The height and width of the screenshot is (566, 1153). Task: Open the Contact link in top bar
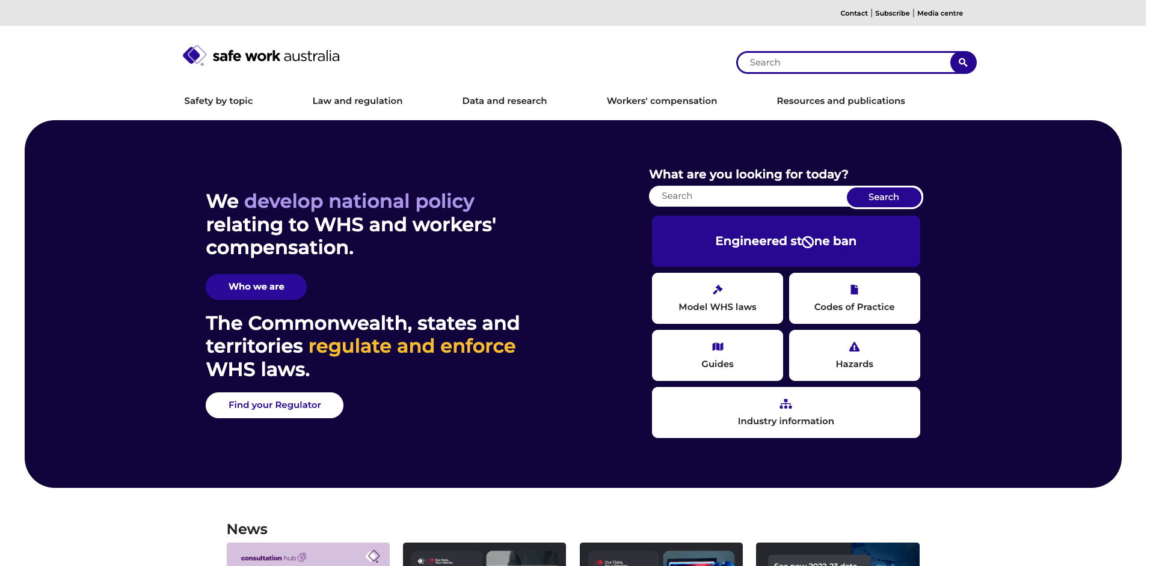pyautogui.click(x=853, y=13)
